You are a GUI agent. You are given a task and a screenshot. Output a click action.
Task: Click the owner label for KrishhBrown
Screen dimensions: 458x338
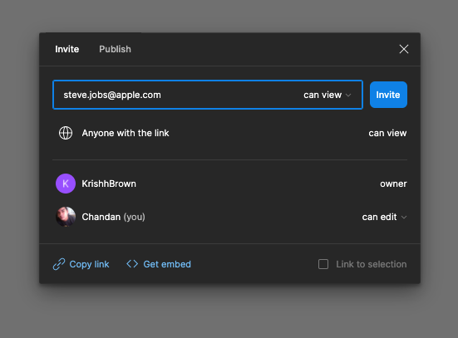pos(393,184)
